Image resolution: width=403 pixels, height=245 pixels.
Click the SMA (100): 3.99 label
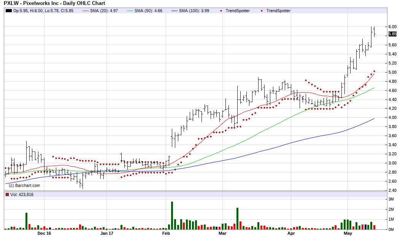194,11
